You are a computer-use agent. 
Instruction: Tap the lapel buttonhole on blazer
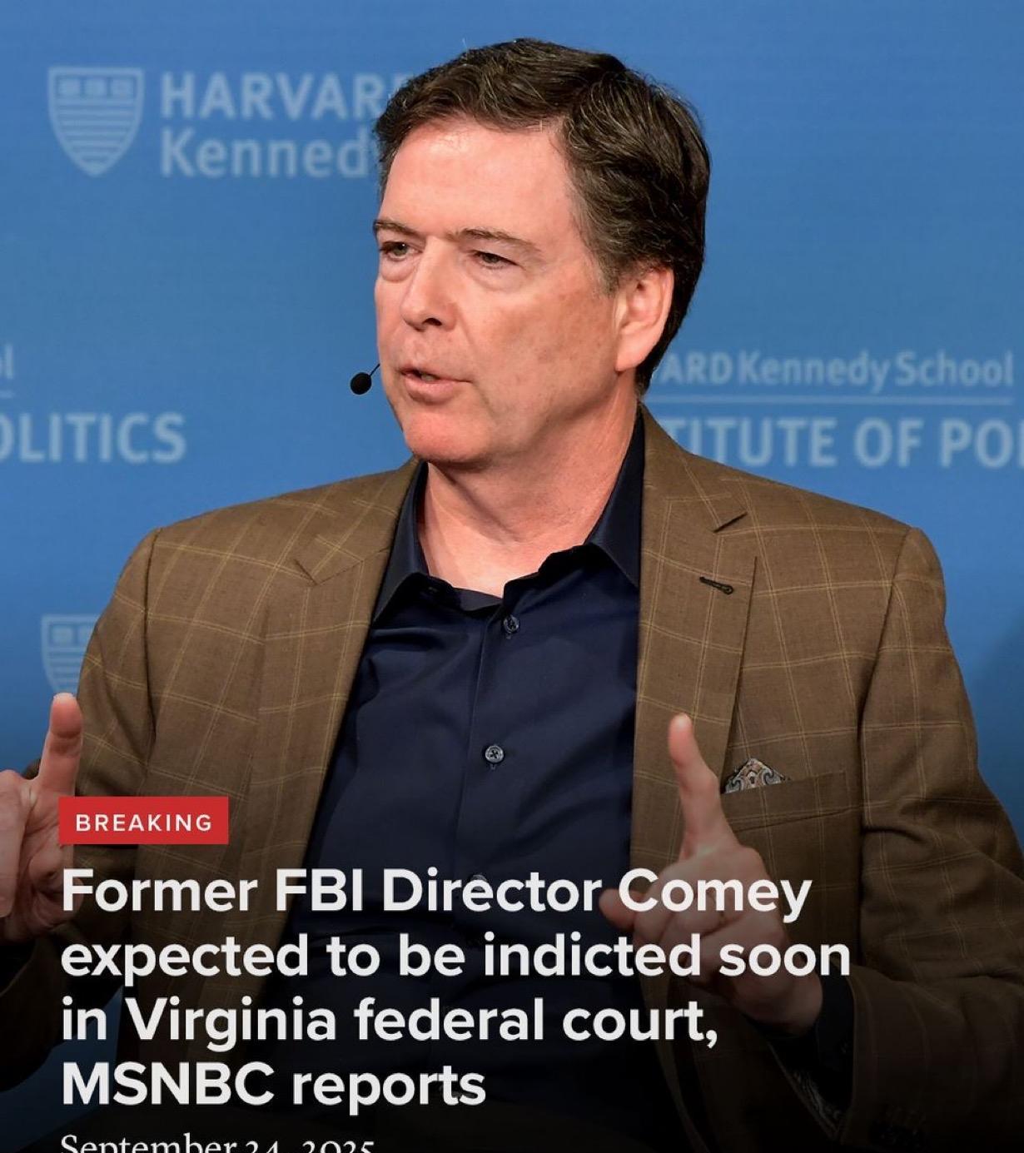click(716, 585)
